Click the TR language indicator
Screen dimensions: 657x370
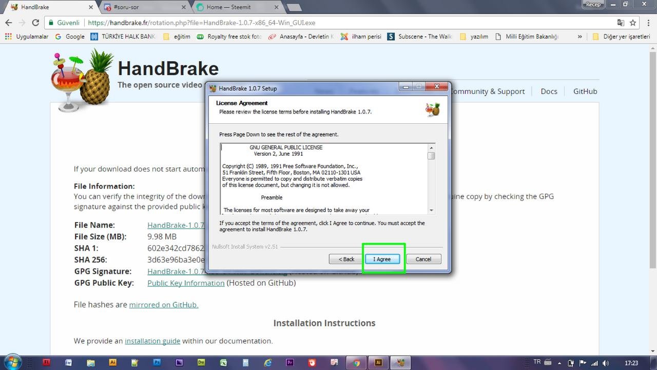coord(537,362)
